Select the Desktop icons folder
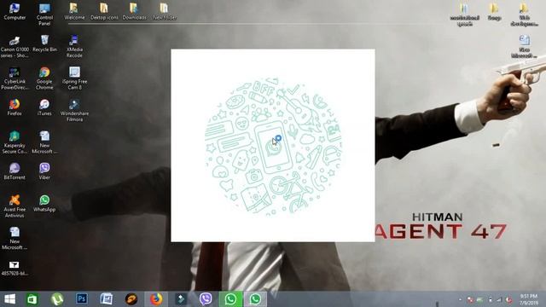546x307 pixels. (x=104, y=11)
